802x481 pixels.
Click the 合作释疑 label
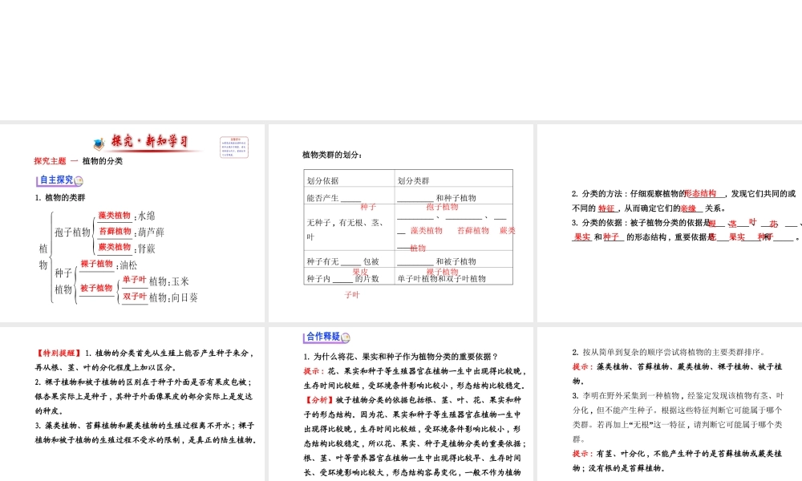tap(323, 337)
